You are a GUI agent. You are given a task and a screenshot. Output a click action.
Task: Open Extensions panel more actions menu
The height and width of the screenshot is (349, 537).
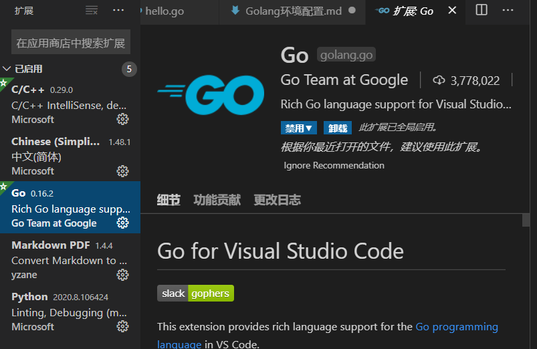tap(118, 10)
